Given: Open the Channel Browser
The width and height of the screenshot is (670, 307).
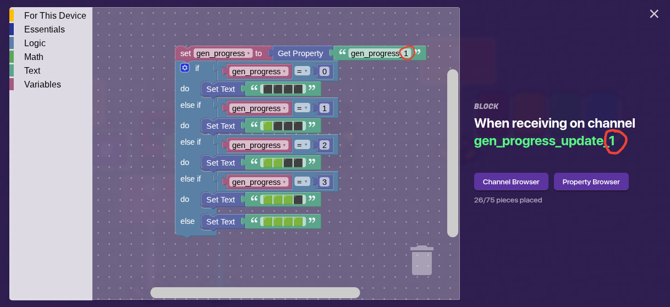Looking at the screenshot, I should pos(511,182).
